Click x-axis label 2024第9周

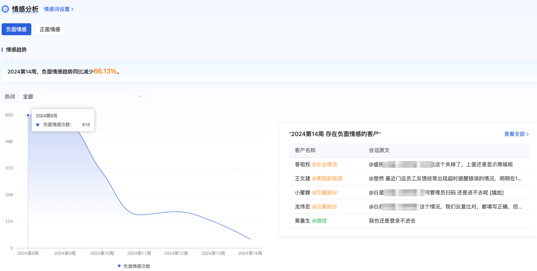tap(65, 253)
